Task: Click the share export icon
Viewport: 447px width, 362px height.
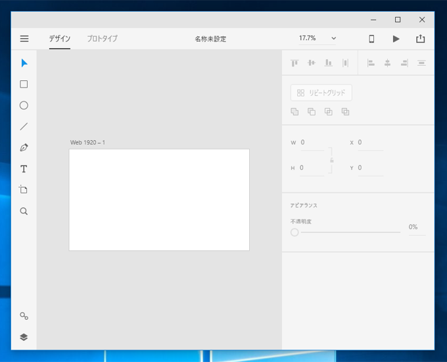Action: [x=421, y=39]
